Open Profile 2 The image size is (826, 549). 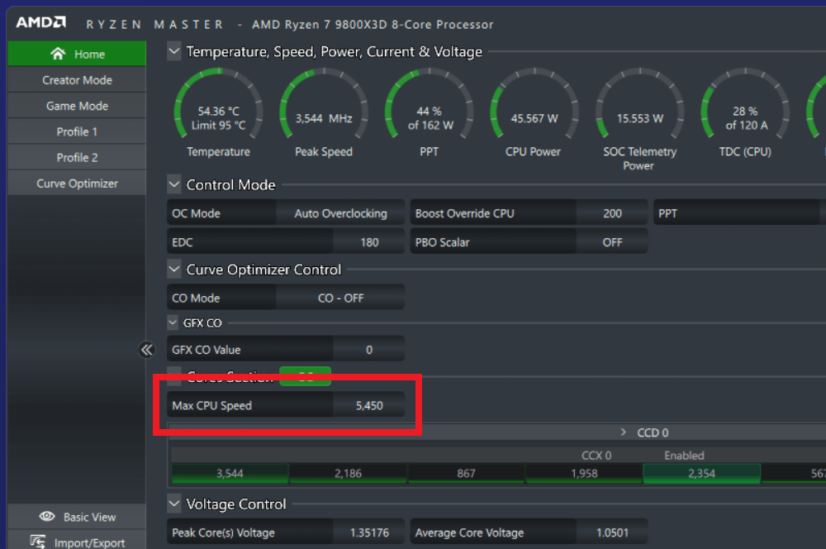[77, 158]
